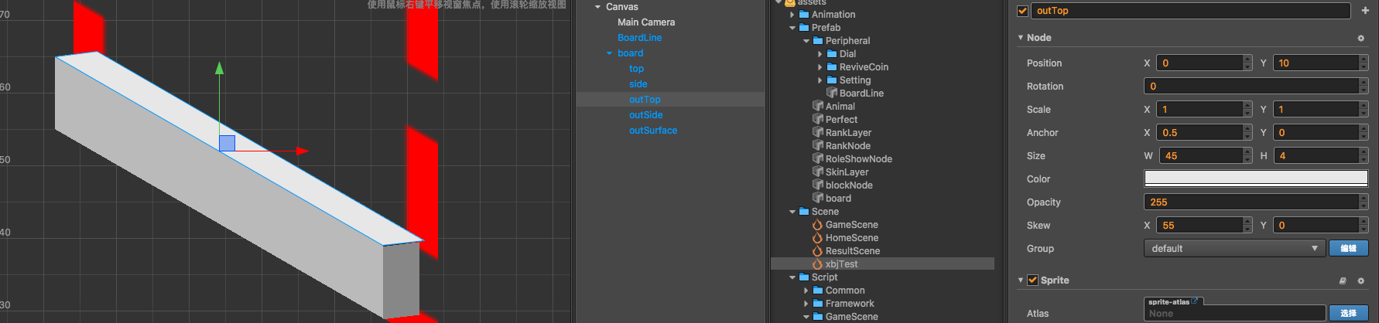Expand the Dial folder
This screenshot has height=323, width=1379.
[x=820, y=54]
